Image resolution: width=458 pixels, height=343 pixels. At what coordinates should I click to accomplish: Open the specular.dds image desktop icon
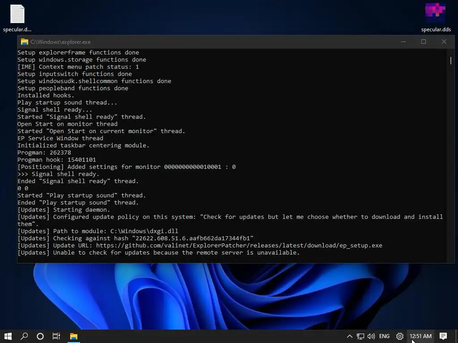point(436,18)
